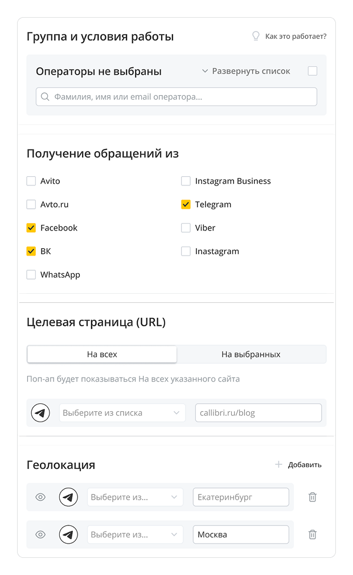Screen dimensions: 353x575
Task: Click the plus icon next to Добавить
Action: [278, 464]
